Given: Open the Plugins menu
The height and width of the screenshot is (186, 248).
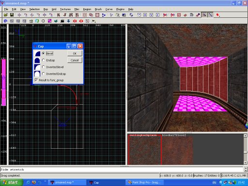Looking at the screenshot, I should point(120,9).
